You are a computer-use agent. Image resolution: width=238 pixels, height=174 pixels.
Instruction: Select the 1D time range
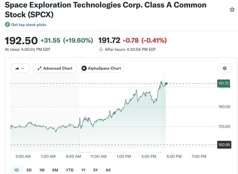(x=16, y=170)
